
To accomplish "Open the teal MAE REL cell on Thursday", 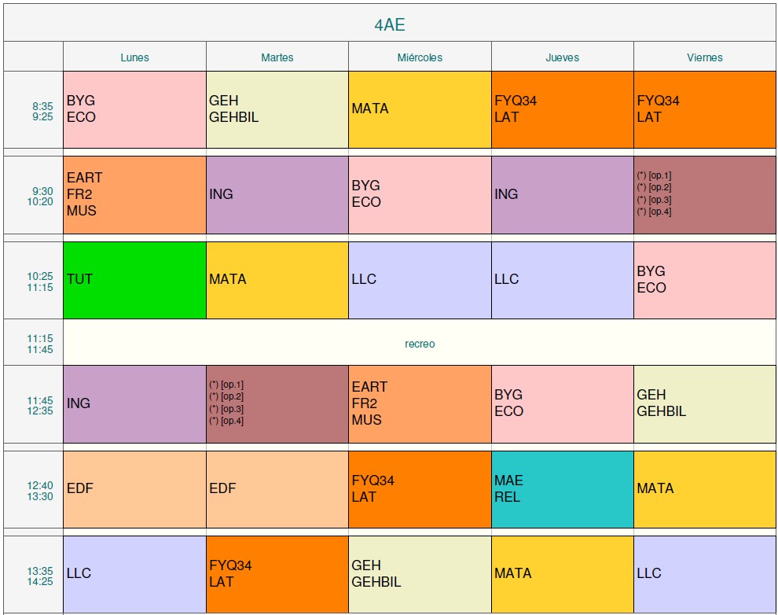I will pyautogui.click(x=562, y=489).
